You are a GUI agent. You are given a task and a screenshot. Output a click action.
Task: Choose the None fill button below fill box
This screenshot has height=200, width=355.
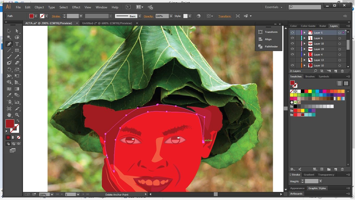coord(19,137)
